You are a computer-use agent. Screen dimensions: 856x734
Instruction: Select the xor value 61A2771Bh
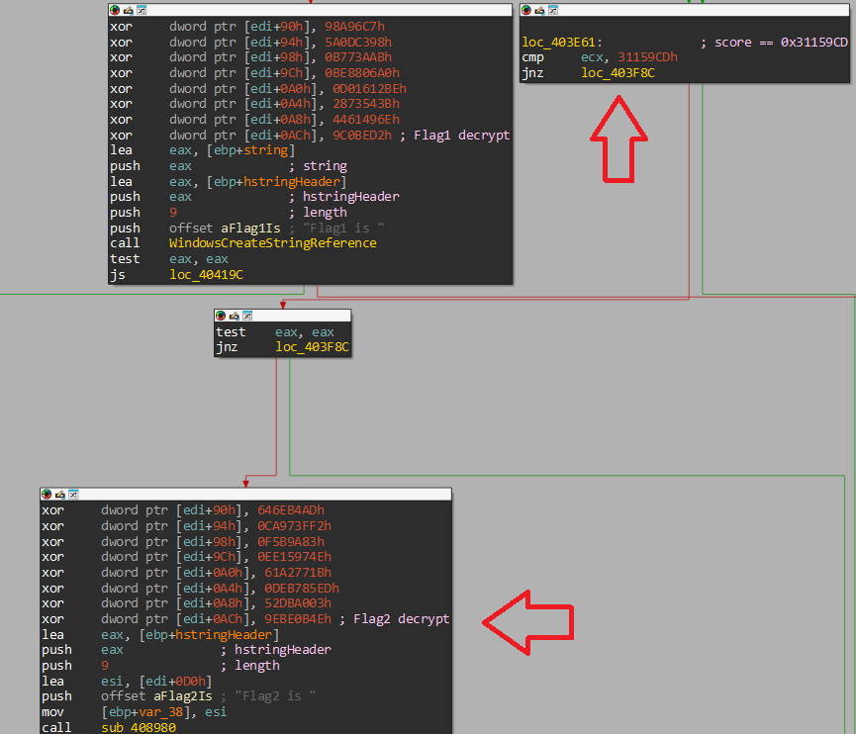pos(298,573)
